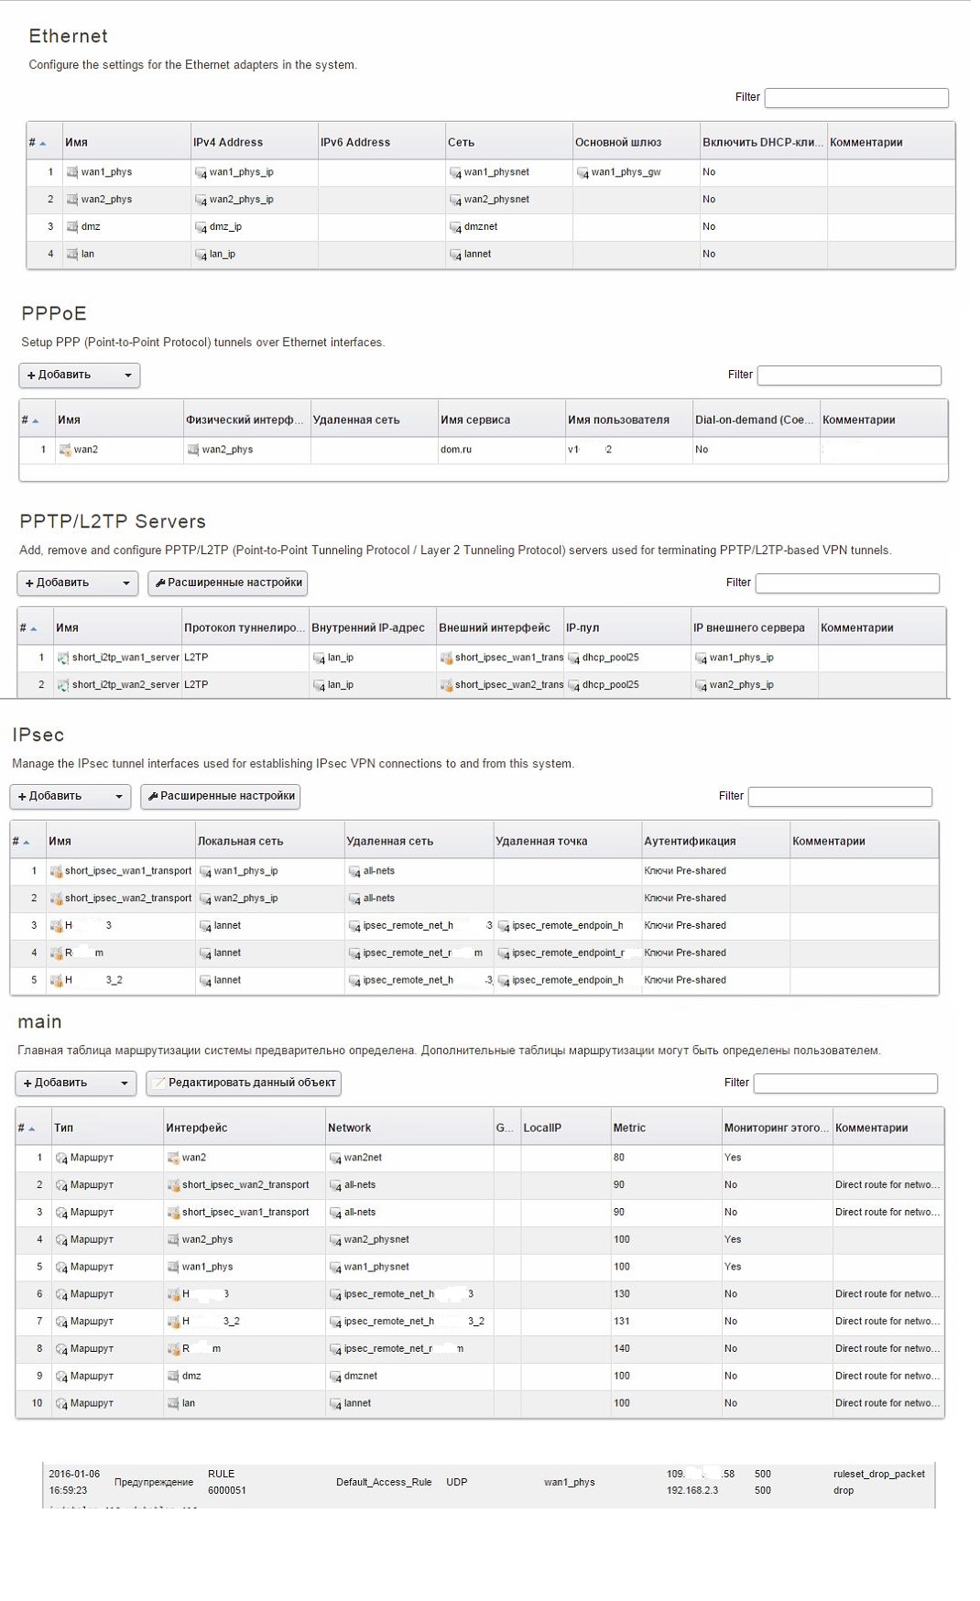980x1601 pixels.
Task: Click the wrench icon on IPsec advanced settings
Action: 153,797
